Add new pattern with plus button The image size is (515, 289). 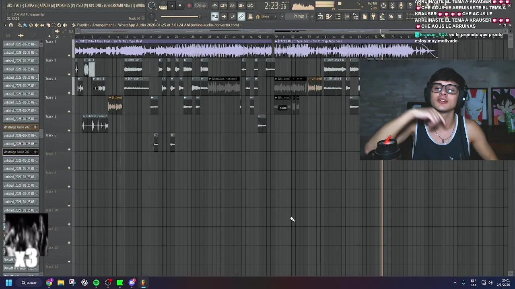click(312, 16)
